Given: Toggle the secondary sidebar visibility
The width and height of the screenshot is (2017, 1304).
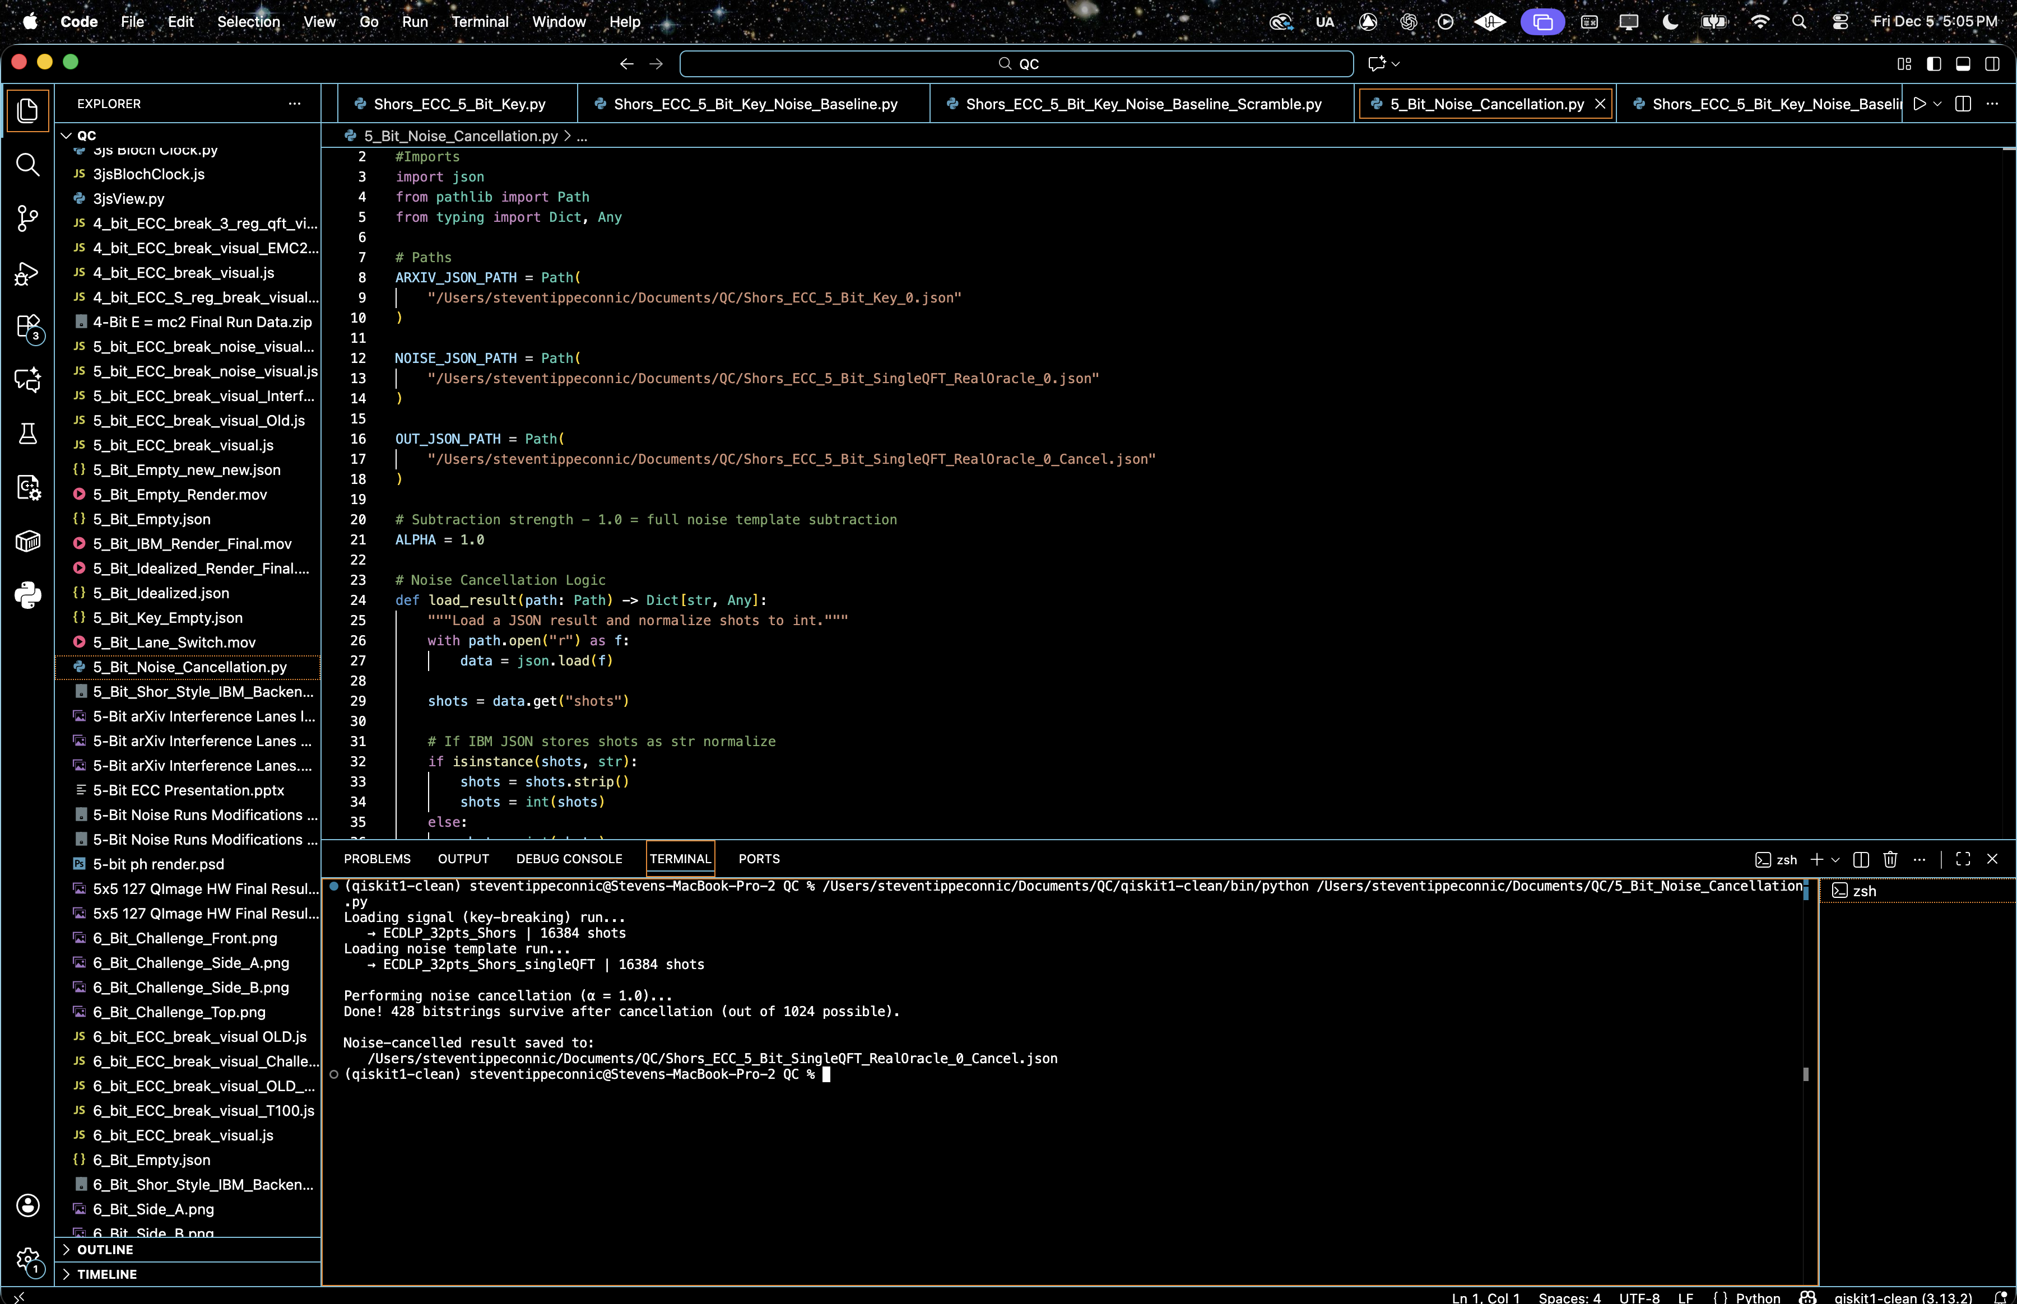Looking at the screenshot, I should coord(1992,63).
